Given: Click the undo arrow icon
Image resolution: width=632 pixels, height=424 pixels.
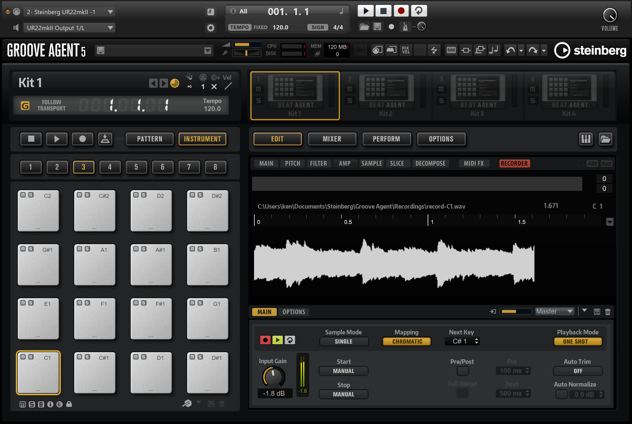Looking at the screenshot, I should (x=510, y=50).
